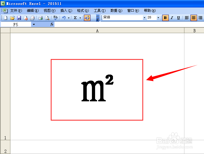Viewport: 204px width, 154px height.
Task: Toggle underline formatting
Action: click(x=179, y=18)
